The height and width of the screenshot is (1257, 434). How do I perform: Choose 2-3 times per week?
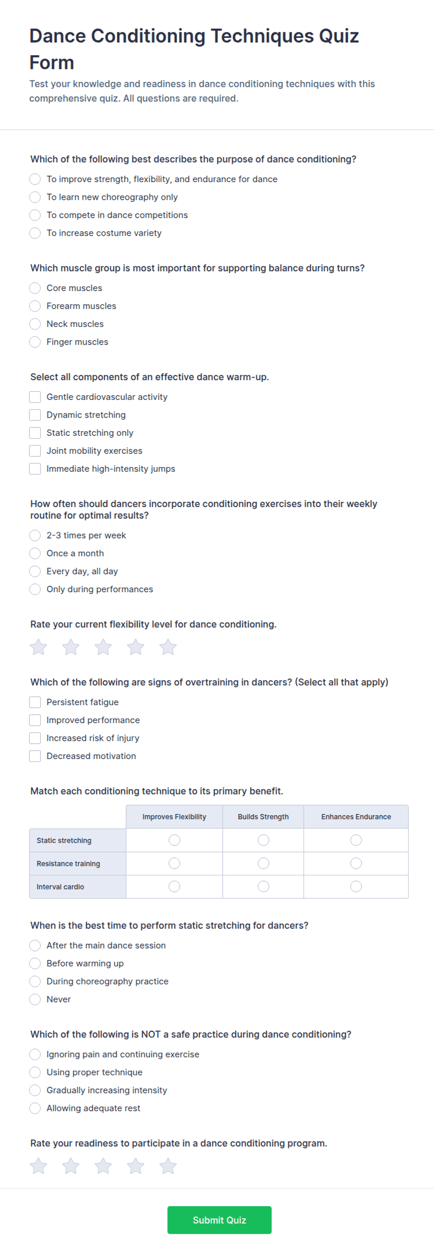pos(35,535)
